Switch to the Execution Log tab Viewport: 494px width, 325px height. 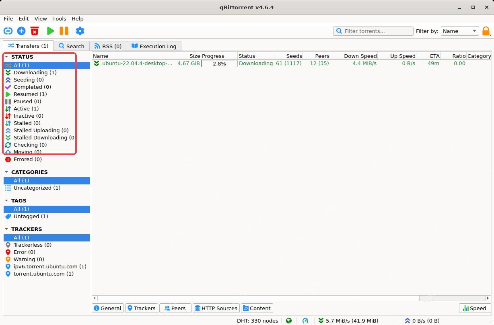pos(154,46)
